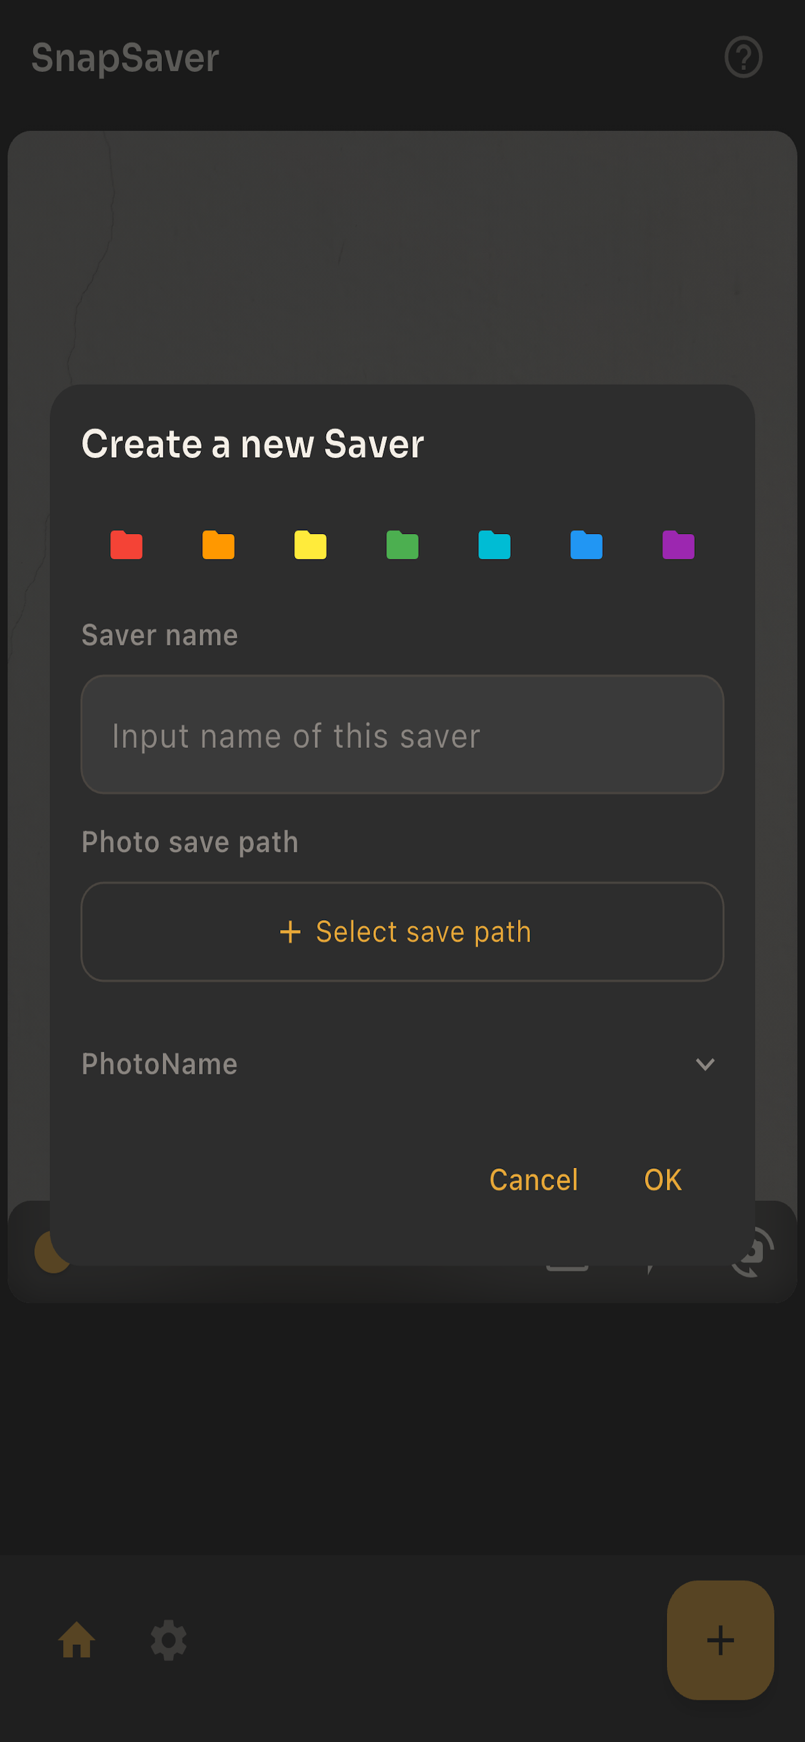
Task: Click the plus icon beside Select save path
Action: (x=290, y=932)
